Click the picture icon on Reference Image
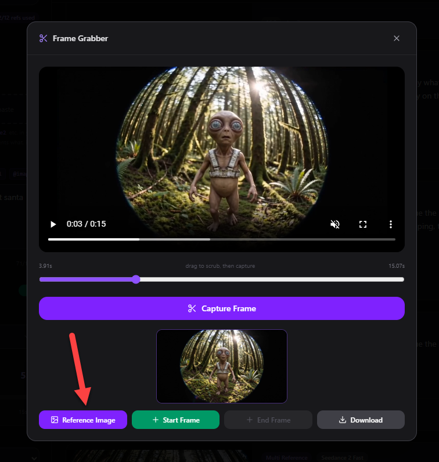Viewport: 439px width, 462px height. pos(55,420)
